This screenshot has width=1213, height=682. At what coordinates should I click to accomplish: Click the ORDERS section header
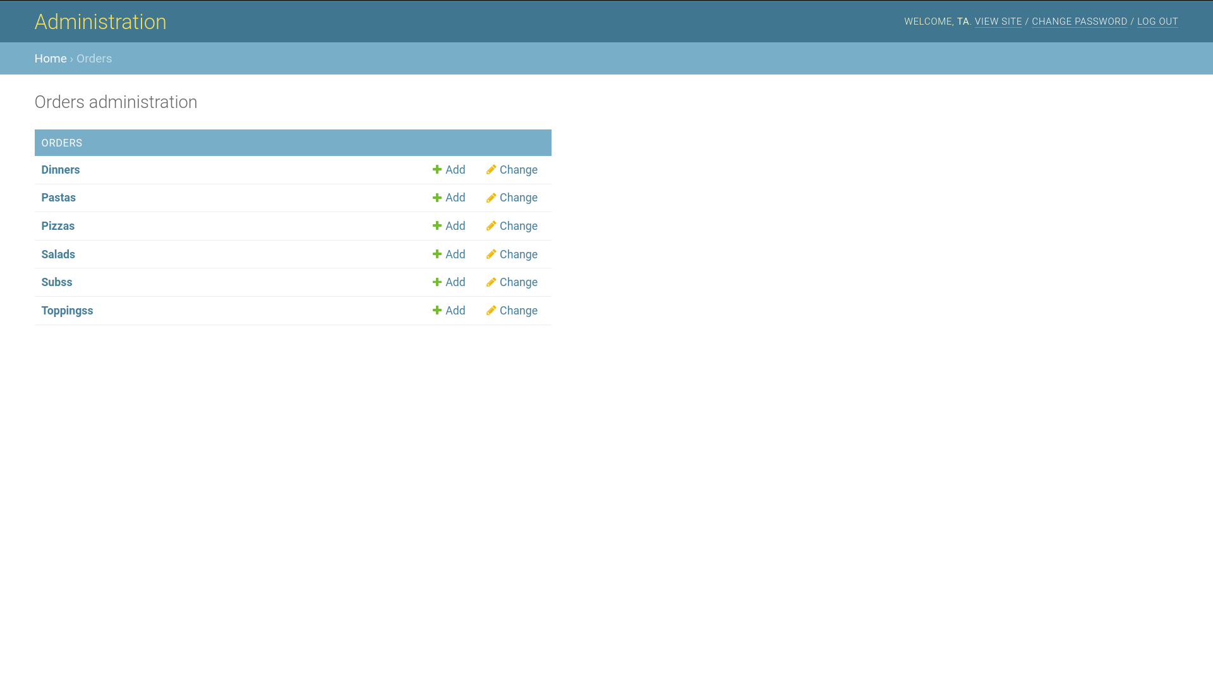[293, 143]
